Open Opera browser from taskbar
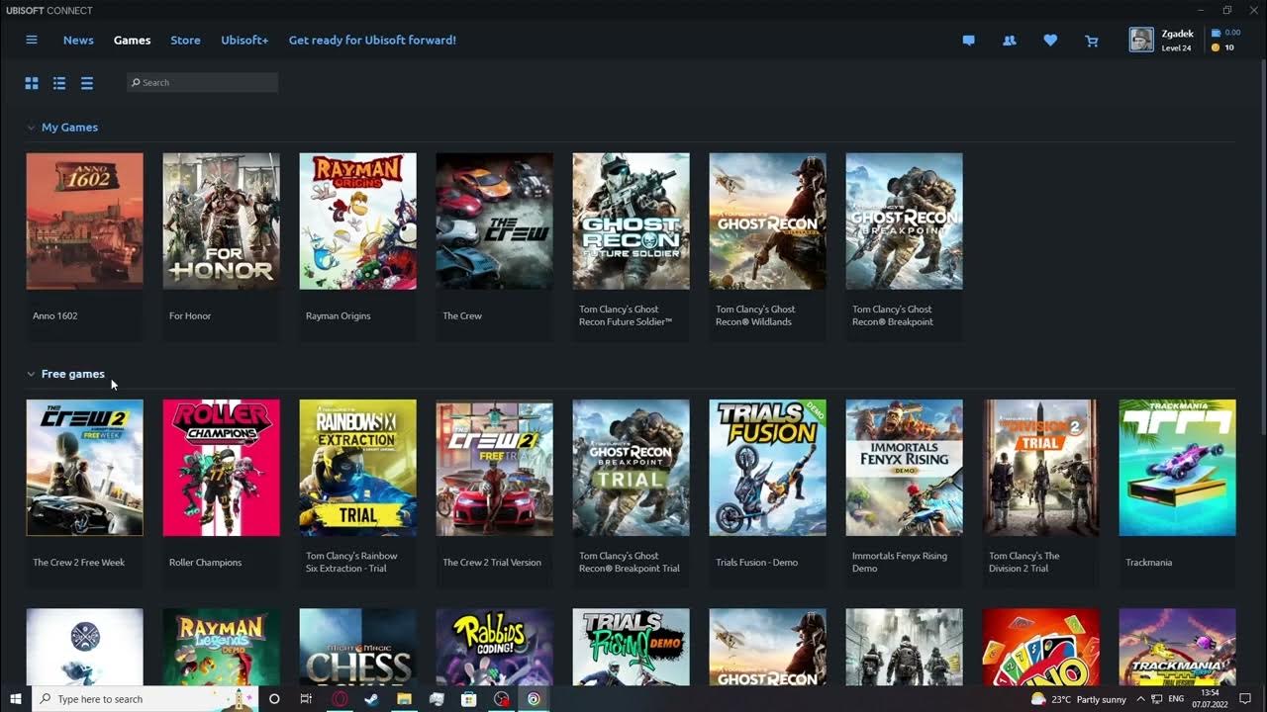Image resolution: width=1267 pixels, height=712 pixels. (x=340, y=699)
